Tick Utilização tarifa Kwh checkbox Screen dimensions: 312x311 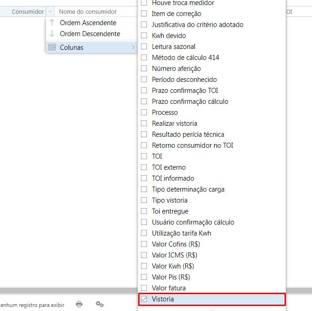[144, 233]
